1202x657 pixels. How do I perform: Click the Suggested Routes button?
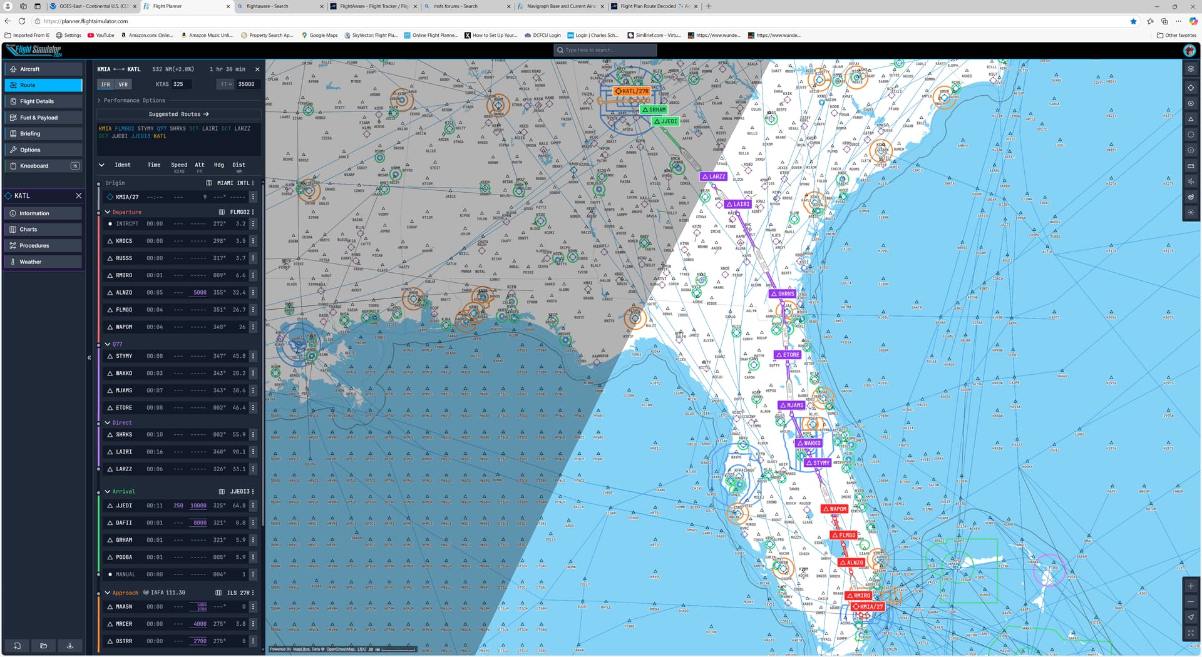coord(178,114)
